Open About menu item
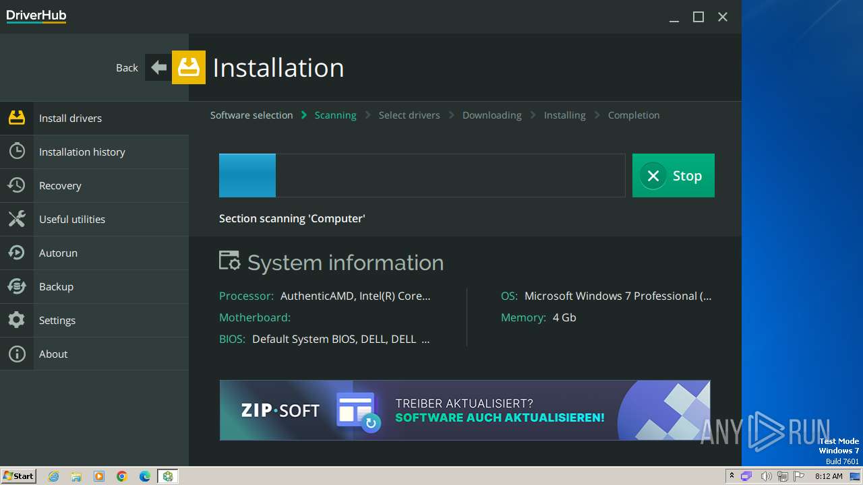 pyautogui.click(x=94, y=354)
